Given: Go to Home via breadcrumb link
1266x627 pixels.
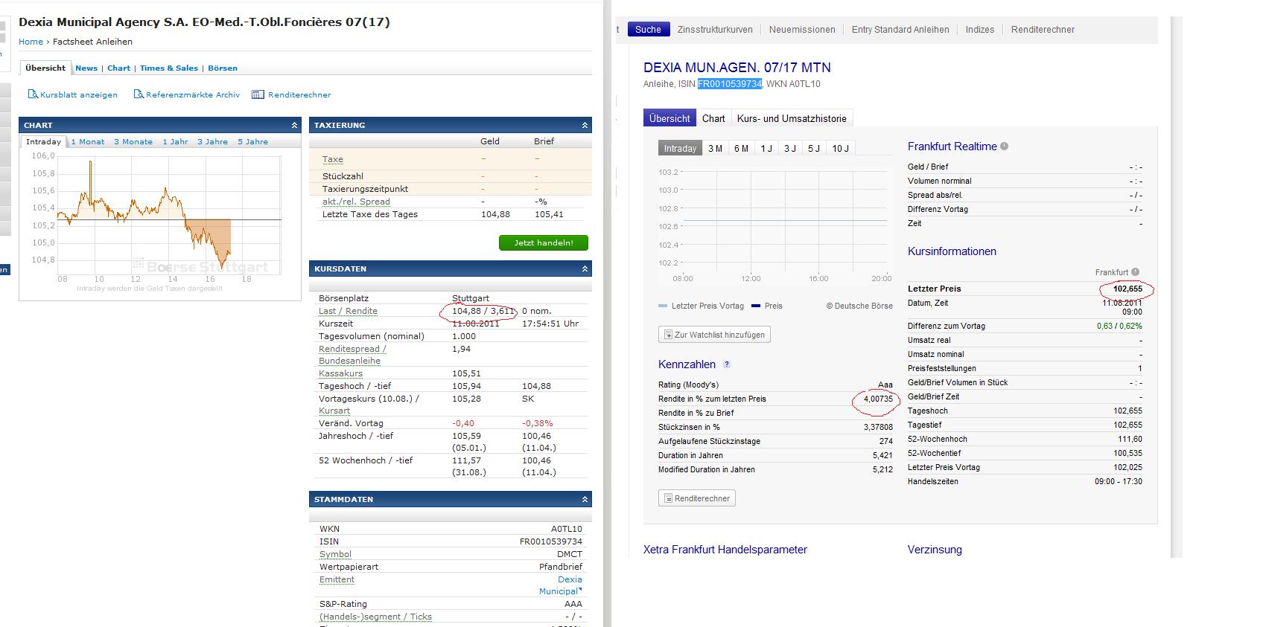Looking at the screenshot, I should (x=31, y=42).
